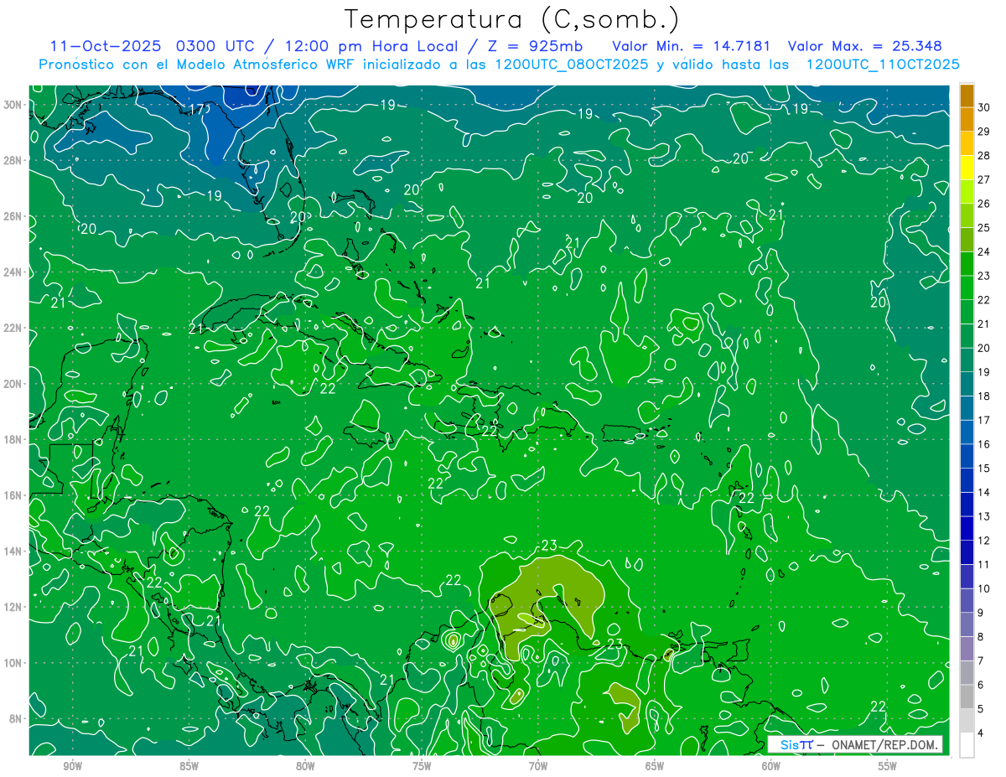The image size is (1006, 777).
Task: Click the 55W longitude axis label
Action: pos(887,766)
